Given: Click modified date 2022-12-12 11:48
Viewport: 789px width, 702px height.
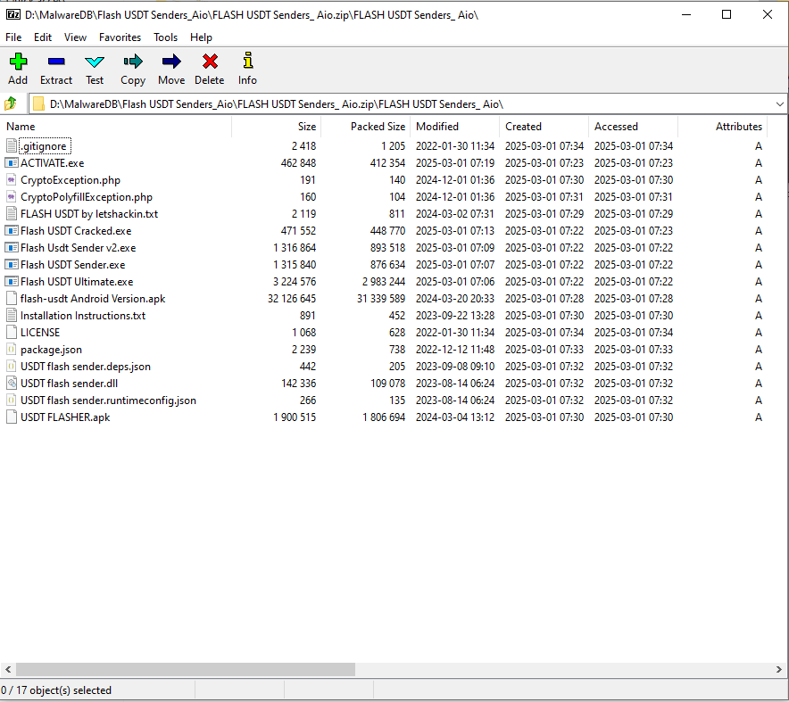Looking at the screenshot, I should (455, 350).
